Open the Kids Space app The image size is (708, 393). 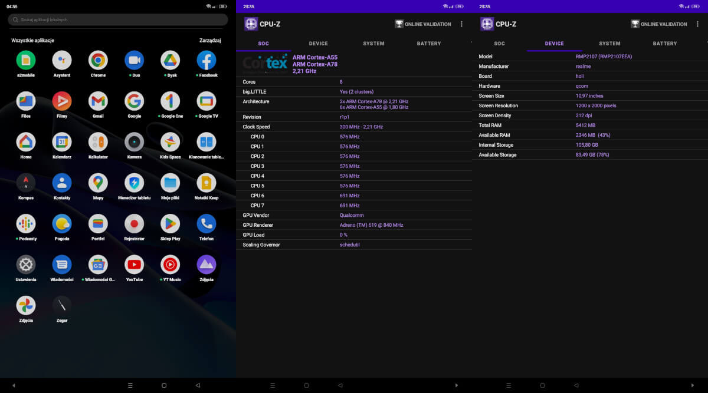[170, 141]
